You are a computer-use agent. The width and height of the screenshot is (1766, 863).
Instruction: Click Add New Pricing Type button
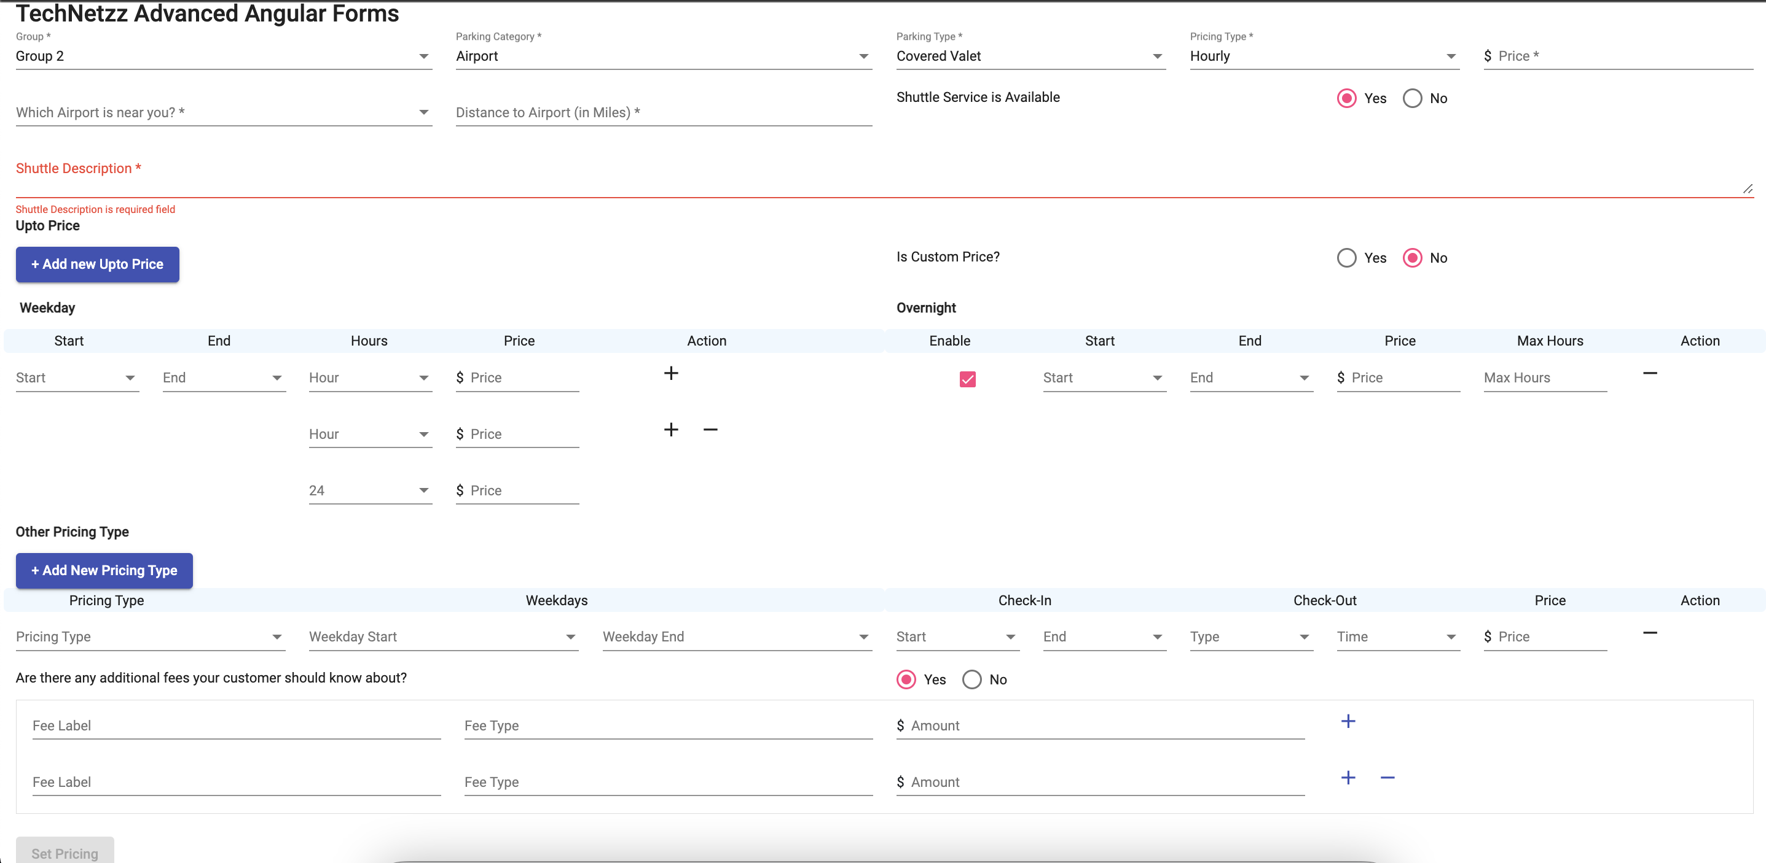point(104,571)
